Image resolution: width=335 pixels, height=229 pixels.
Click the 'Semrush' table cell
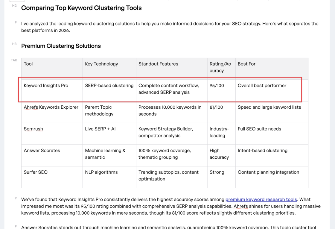pyautogui.click(x=52, y=134)
